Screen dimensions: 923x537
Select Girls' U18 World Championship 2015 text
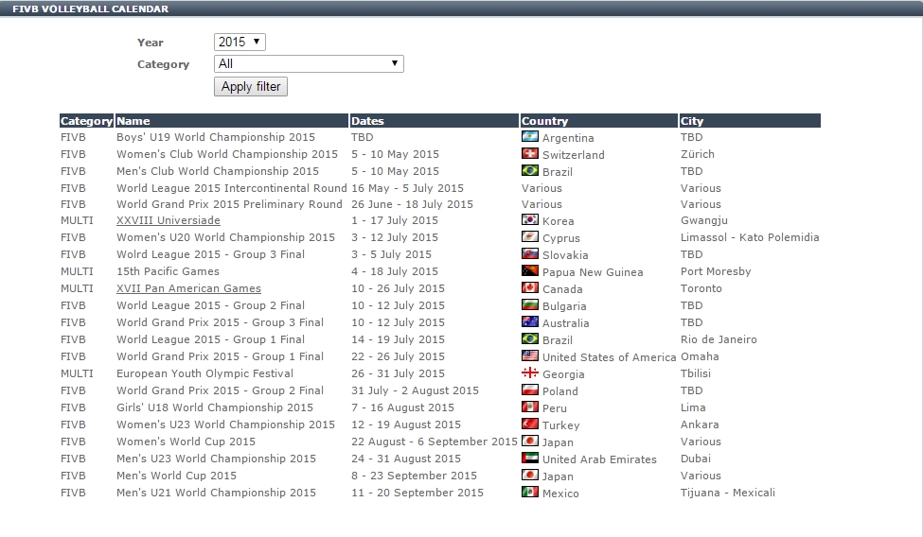coord(215,407)
